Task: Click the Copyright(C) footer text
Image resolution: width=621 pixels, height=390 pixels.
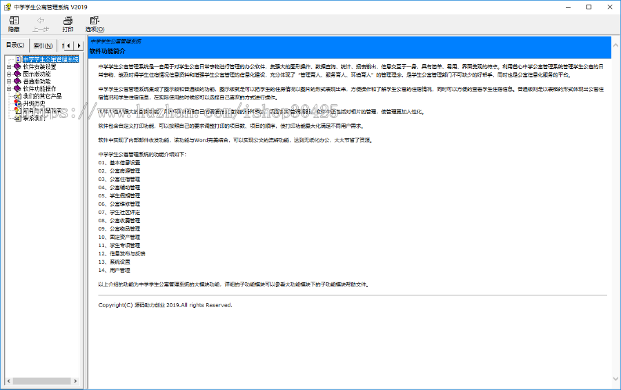Action: (x=165, y=305)
